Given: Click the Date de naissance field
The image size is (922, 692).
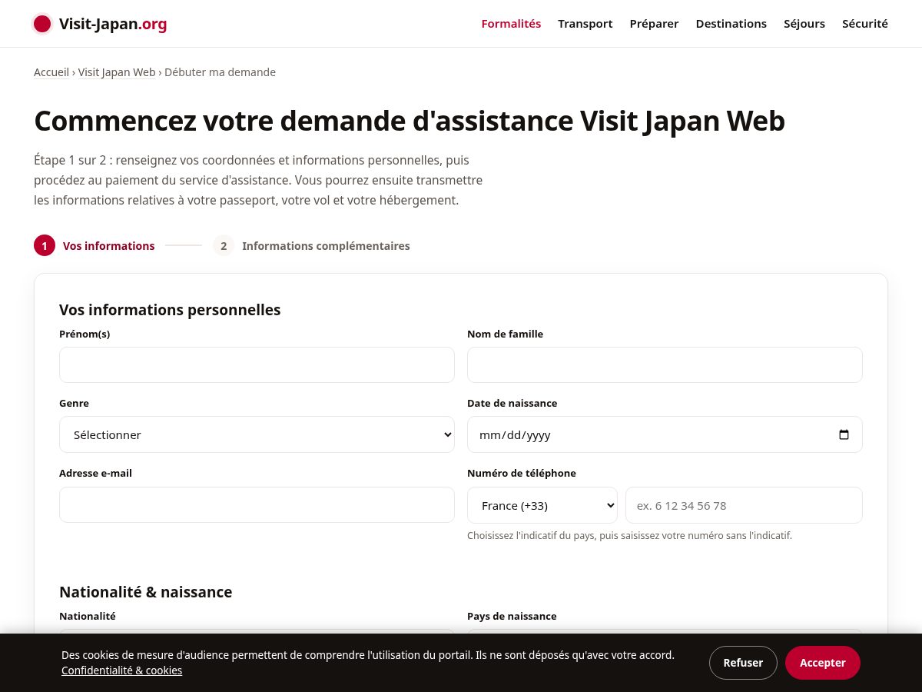Looking at the screenshot, I should (x=665, y=434).
